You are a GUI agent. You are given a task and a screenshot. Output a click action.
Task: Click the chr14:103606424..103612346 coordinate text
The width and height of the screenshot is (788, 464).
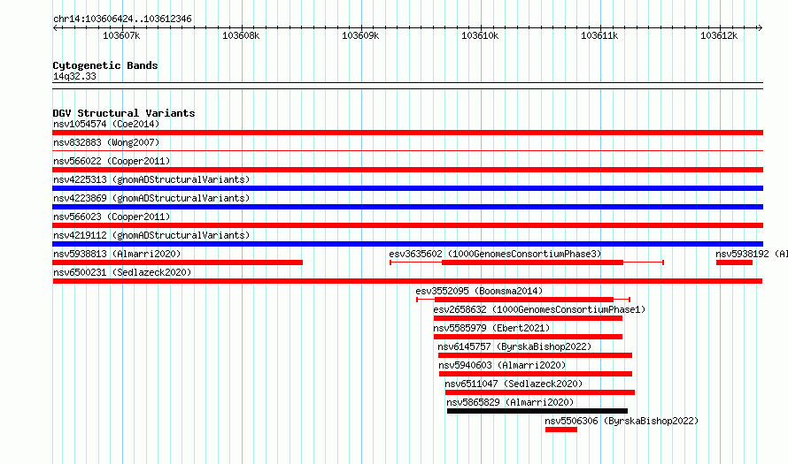[x=122, y=19]
